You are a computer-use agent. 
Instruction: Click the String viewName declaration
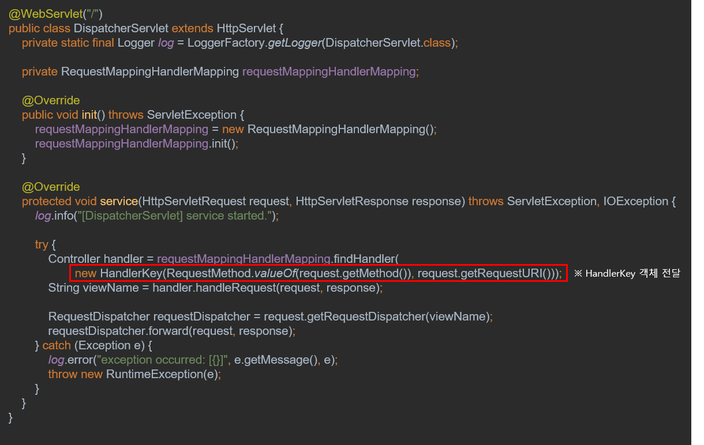coord(95,288)
